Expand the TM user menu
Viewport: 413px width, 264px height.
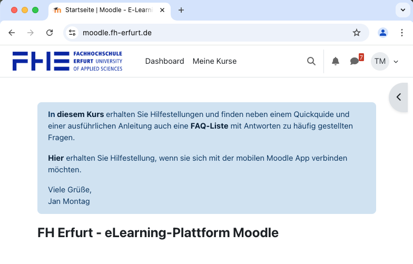(x=385, y=61)
